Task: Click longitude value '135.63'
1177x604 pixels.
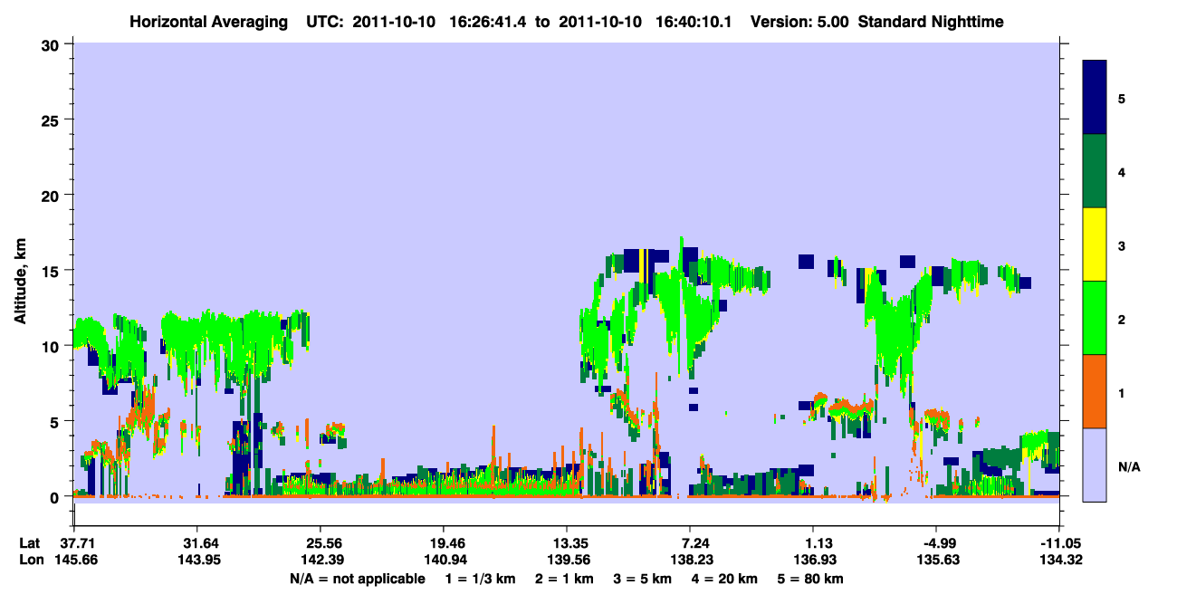Action: click(936, 561)
